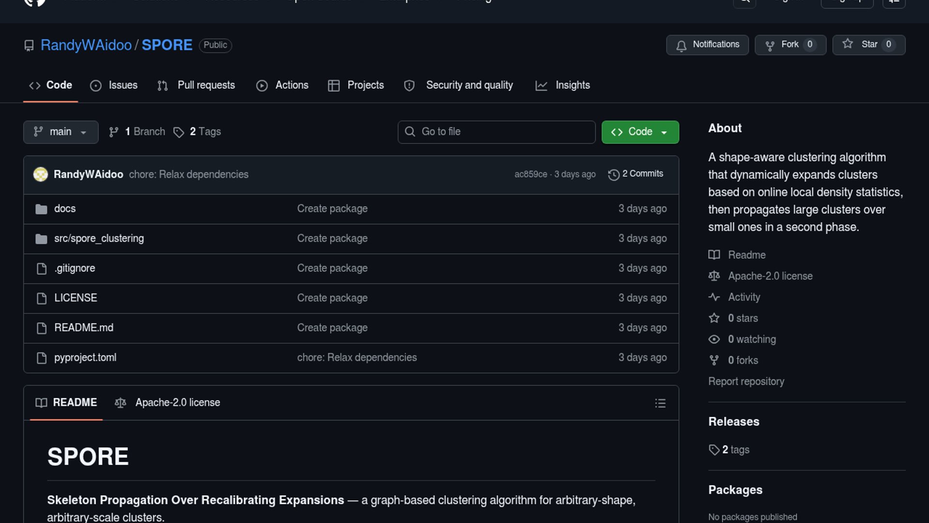This screenshot has height=523, width=929.
Task: Expand the green Code dropdown
Action: (x=640, y=132)
